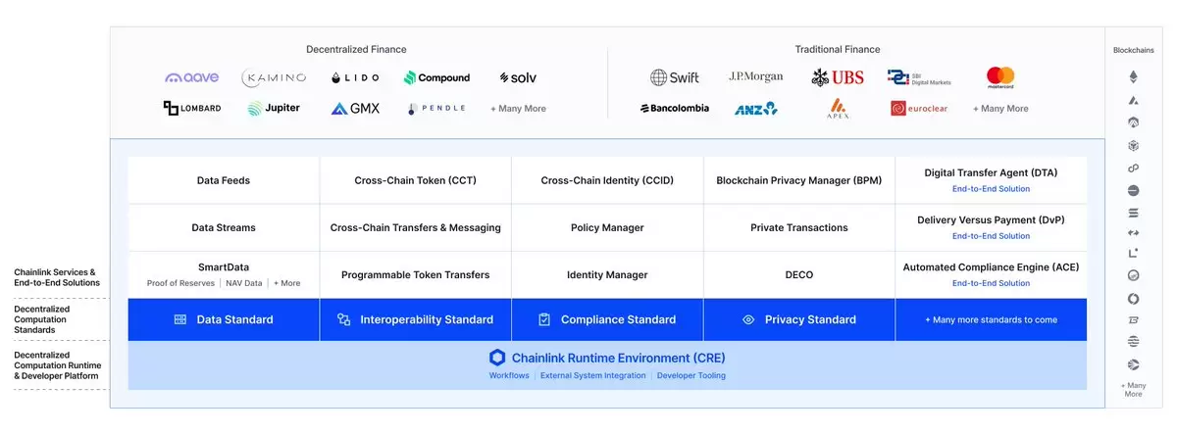Click the Mastercard logo
This screenshot has width=1177, height=434.
pyautogui.click(x=1000, y=76)
